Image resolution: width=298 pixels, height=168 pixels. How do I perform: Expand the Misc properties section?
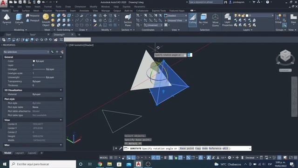point(61,145)
